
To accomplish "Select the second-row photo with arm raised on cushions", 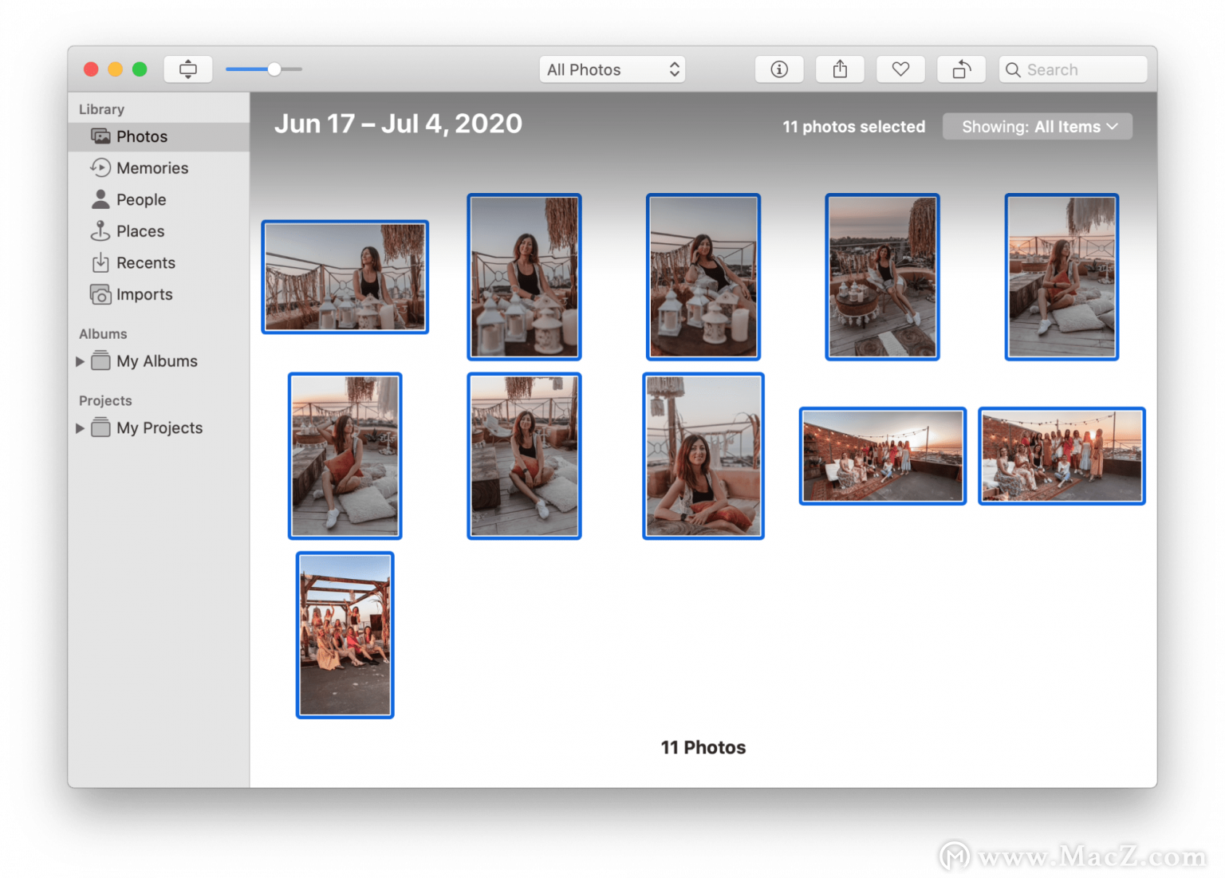I will point(345,456).
